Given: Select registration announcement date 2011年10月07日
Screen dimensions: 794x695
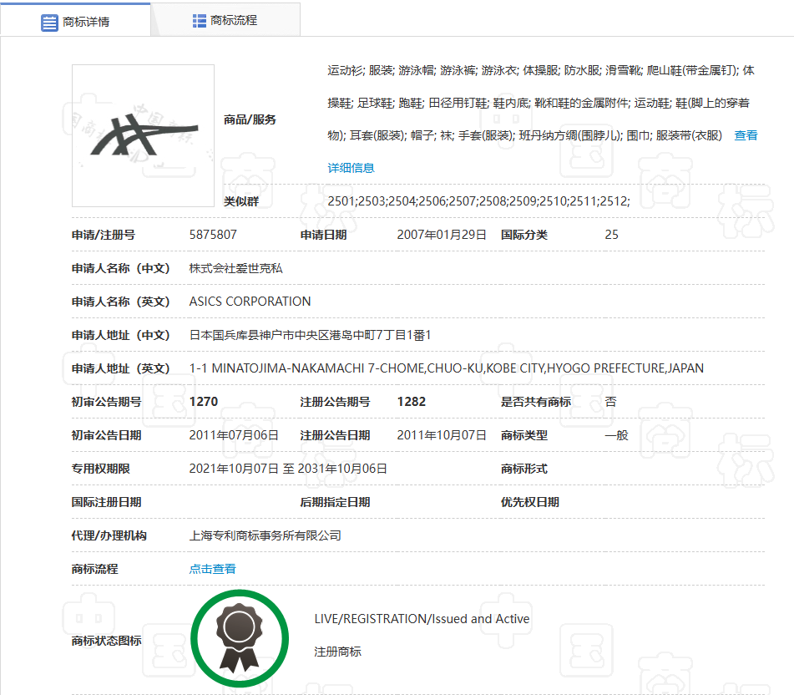Looking at the screenshot, I should click(441, 435).
